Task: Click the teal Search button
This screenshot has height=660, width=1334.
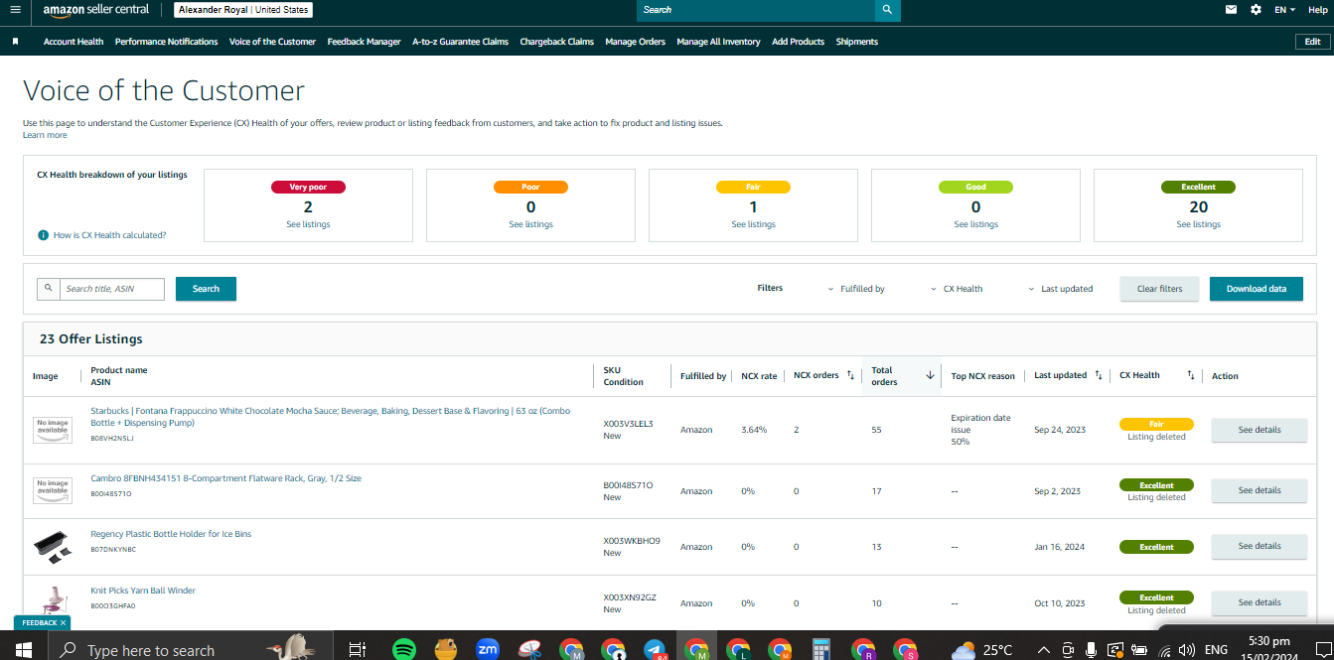Action: pos(206,289)
